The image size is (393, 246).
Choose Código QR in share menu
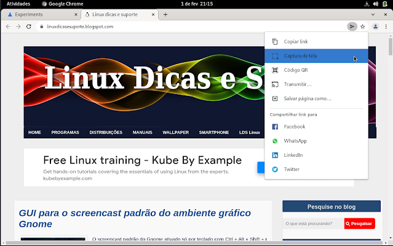coord(316,70)
